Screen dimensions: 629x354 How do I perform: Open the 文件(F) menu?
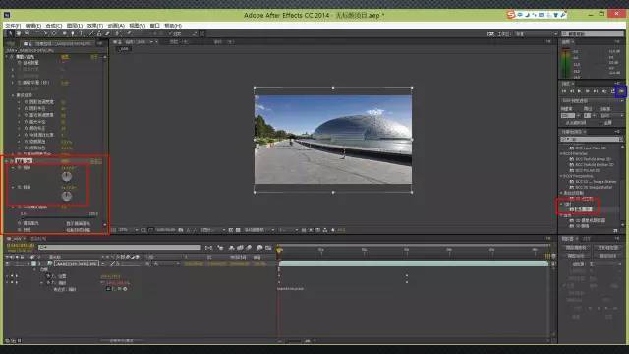13,26
